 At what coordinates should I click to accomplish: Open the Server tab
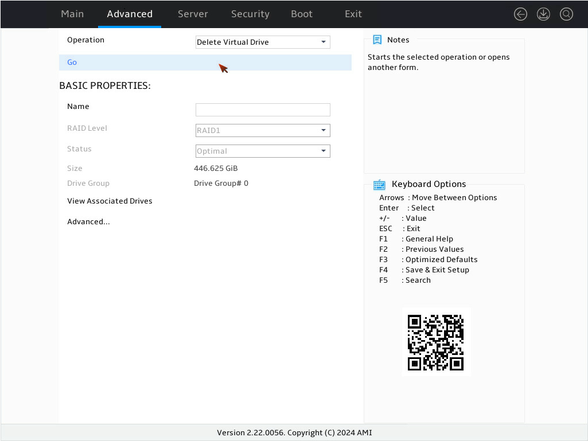pyautogui.click(x=193, y=14)
